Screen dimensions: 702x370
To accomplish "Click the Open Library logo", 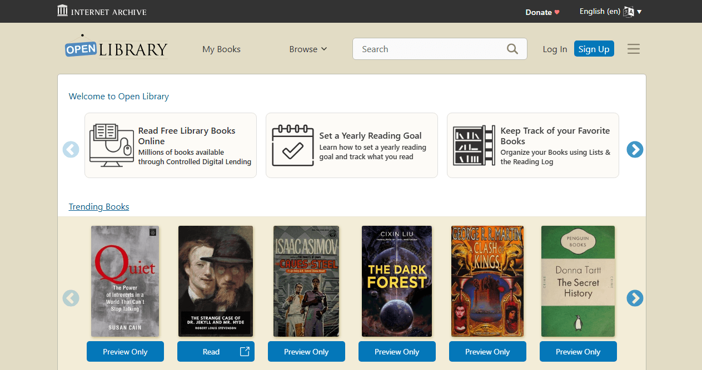I will pos(116,47).
